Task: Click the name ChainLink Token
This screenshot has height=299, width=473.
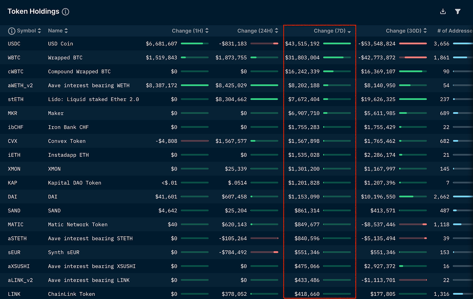Action: pos(71,294)
